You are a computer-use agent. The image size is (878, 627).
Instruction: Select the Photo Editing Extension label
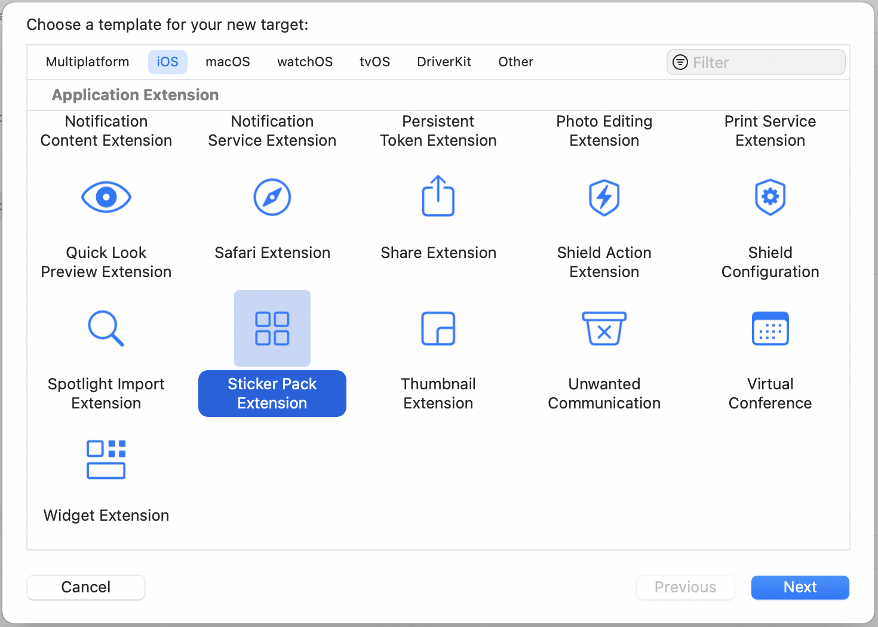[604, 131]
